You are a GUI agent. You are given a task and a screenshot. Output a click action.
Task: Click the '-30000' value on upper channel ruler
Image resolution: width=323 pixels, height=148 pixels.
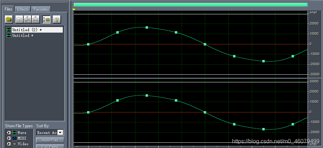[x=314, y=74]
